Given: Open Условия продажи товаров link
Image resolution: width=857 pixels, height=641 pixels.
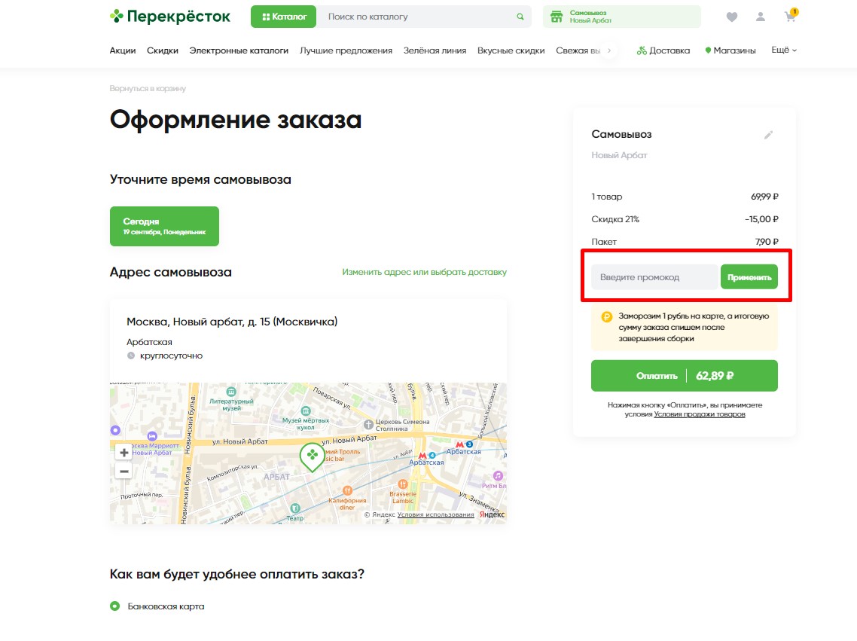Looking at the screenshot, I should [x=700, y=414].
